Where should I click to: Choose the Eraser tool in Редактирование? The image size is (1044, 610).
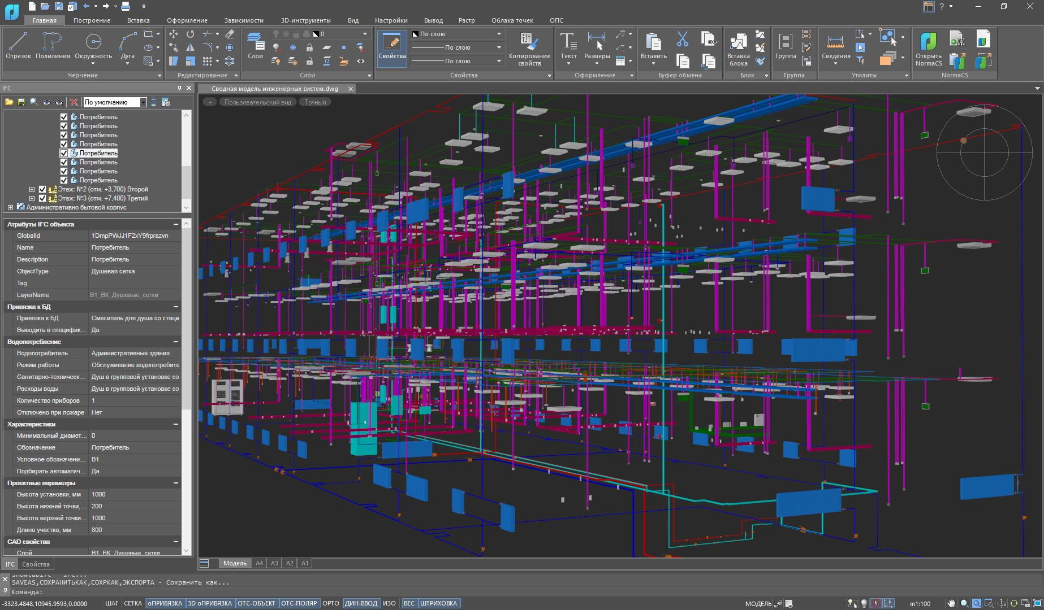point(230,34)
